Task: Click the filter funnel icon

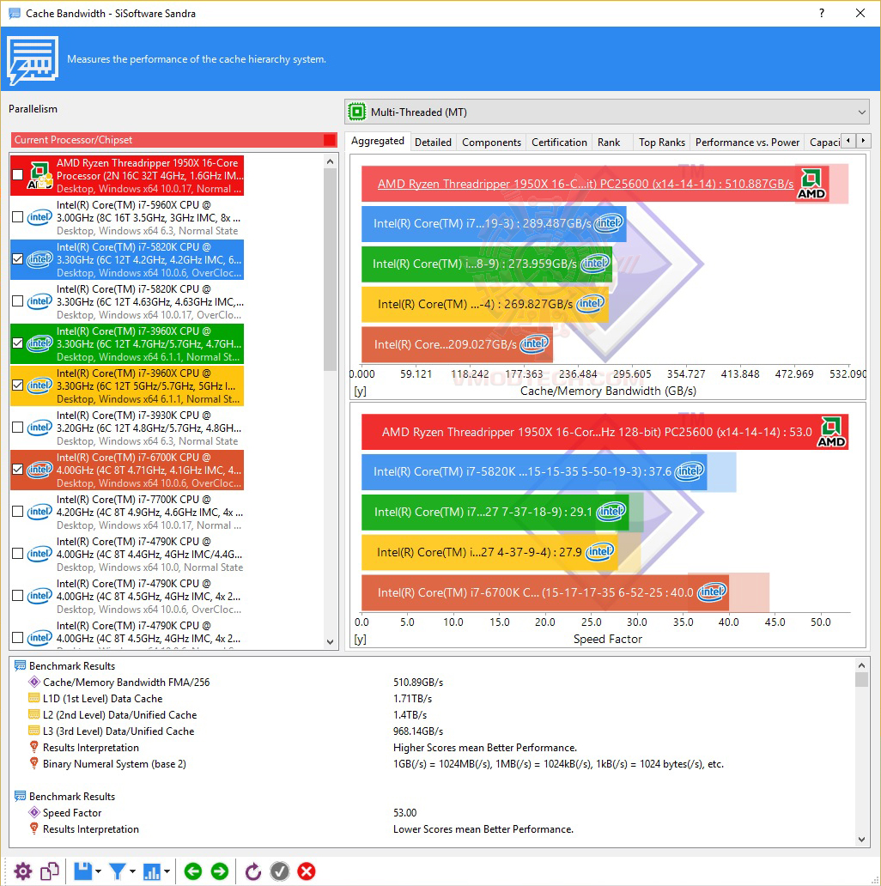Action: 118,871
